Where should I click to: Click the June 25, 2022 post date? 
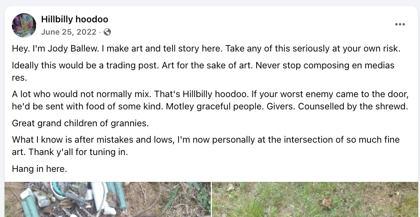pyautogui.click(x=68, y=32)
